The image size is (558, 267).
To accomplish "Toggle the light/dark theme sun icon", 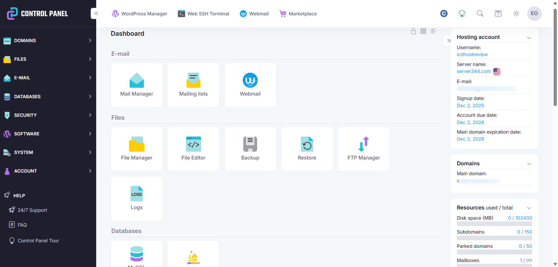I will 516,13.
